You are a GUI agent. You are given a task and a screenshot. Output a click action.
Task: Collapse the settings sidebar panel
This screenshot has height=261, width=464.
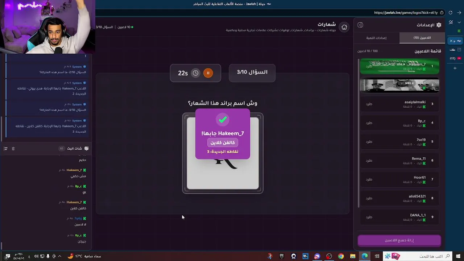point(360,25)
